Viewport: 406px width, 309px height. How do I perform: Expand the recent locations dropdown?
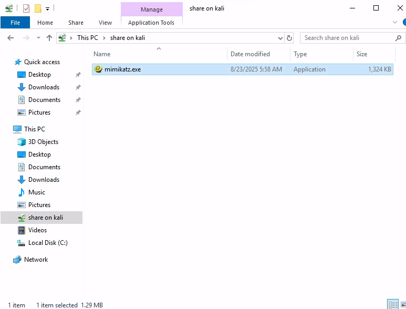[38, 38]
